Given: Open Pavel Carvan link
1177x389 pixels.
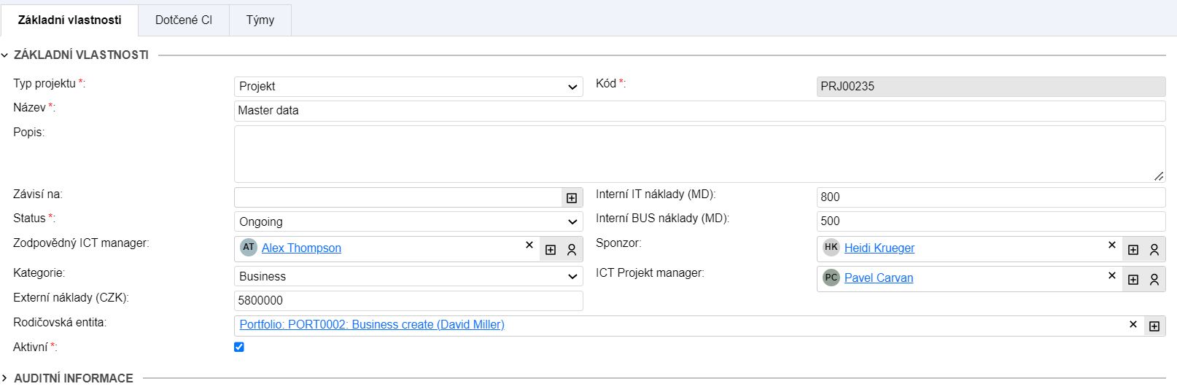Looking at the screenshot, I should point(879,278).
